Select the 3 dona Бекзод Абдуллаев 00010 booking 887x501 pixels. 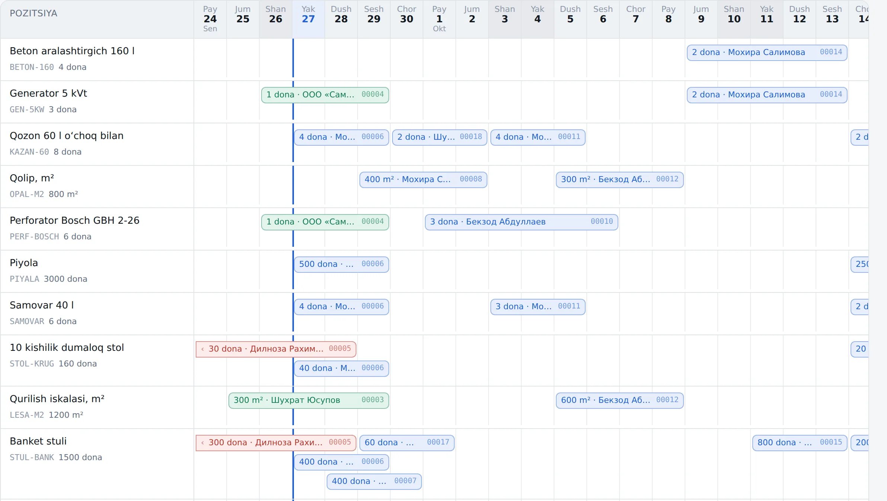click(x=522, y=222)
